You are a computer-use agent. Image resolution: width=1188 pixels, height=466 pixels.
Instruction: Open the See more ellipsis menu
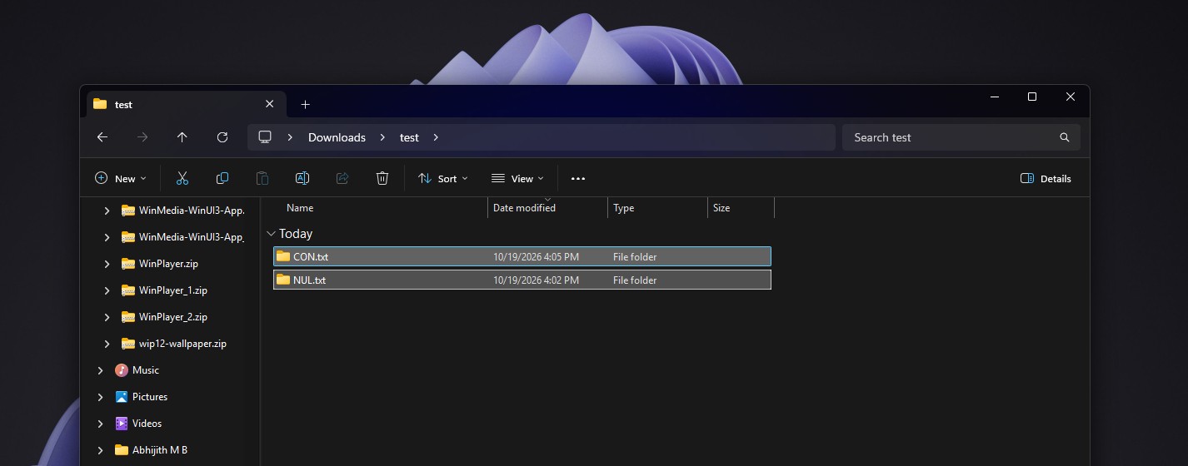[578, 178]
